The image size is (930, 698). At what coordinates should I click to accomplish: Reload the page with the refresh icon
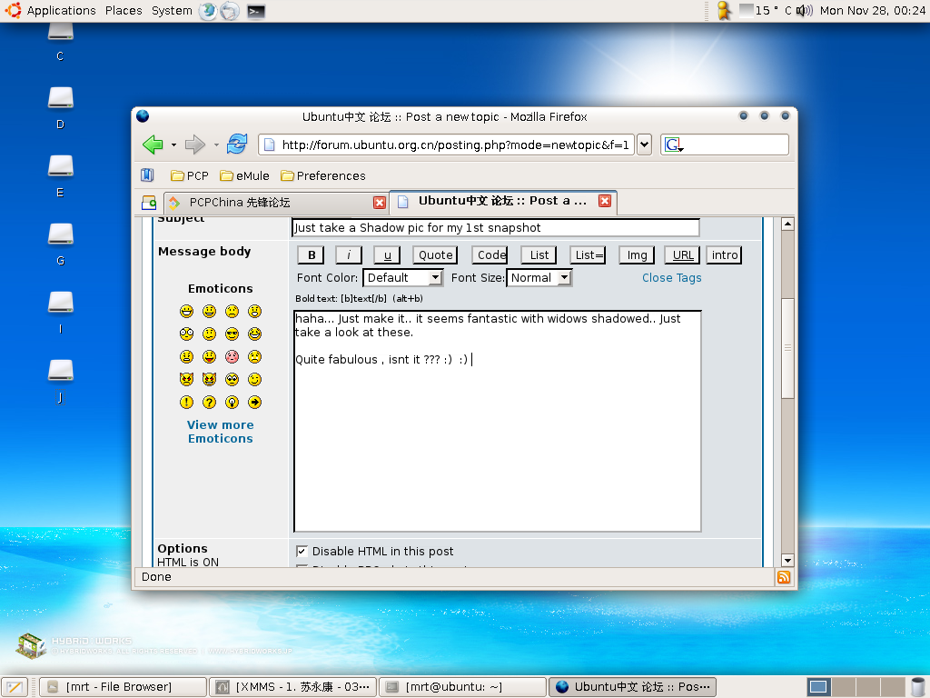[x=237, y=145]
